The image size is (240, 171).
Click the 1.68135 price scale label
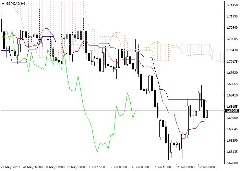pos(232,152)
